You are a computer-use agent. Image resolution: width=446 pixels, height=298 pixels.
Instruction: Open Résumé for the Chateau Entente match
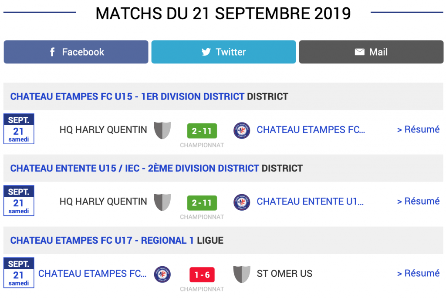(x=418, y=202)
